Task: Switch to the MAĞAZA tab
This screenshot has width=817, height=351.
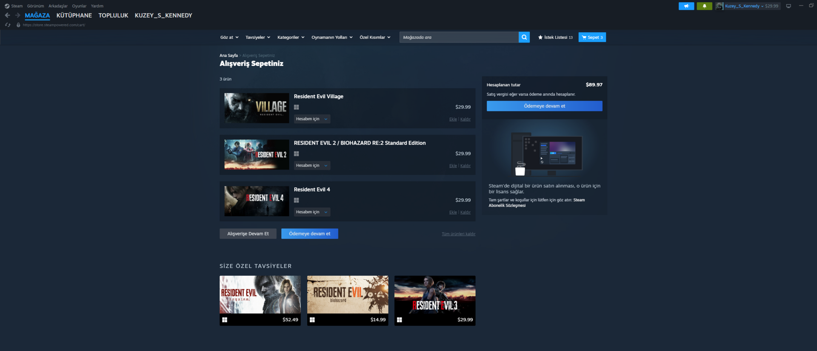Action: 37,15
